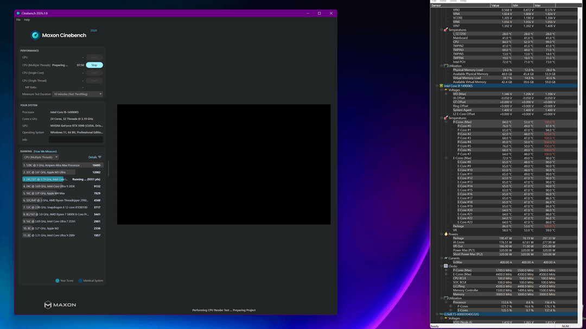Open the File menu in Cinebench

click(18, 20)
